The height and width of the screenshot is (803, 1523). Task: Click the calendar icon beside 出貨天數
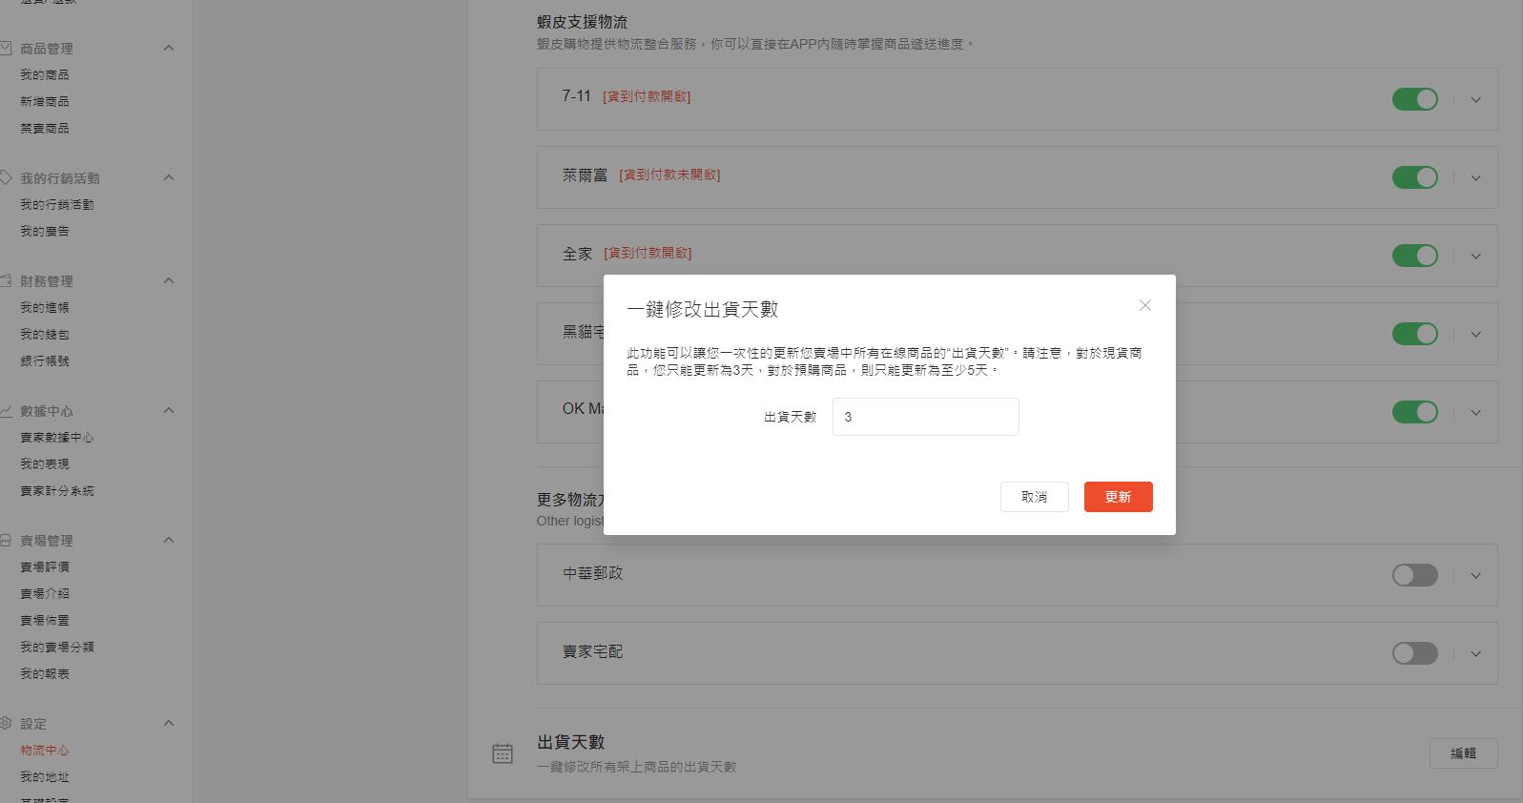click(503, 753)
